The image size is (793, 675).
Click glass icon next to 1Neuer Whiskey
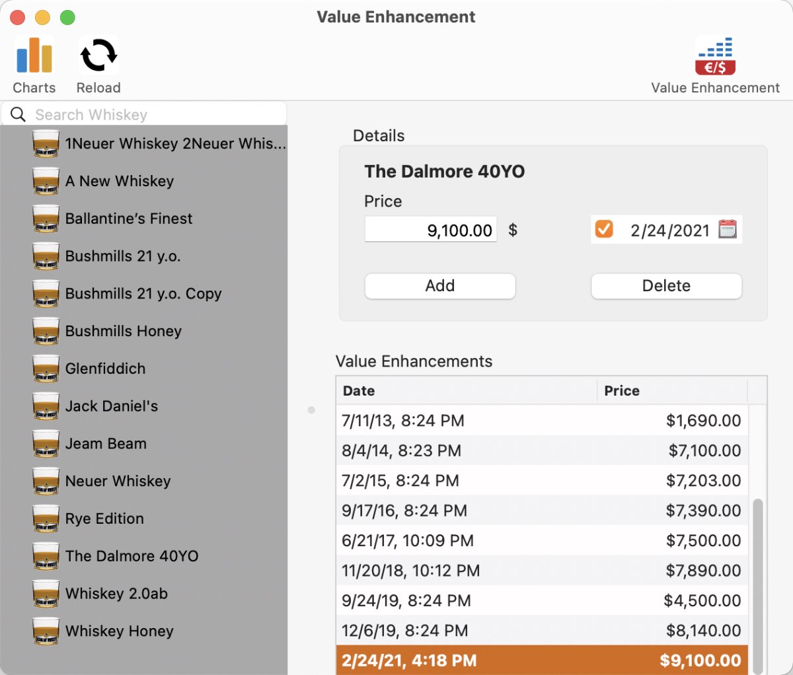(x=46, y=143)
